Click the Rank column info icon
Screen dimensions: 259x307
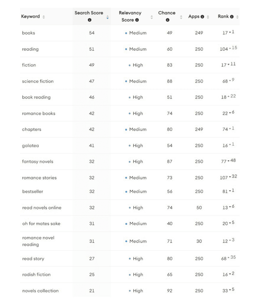(x=232, y=17)
